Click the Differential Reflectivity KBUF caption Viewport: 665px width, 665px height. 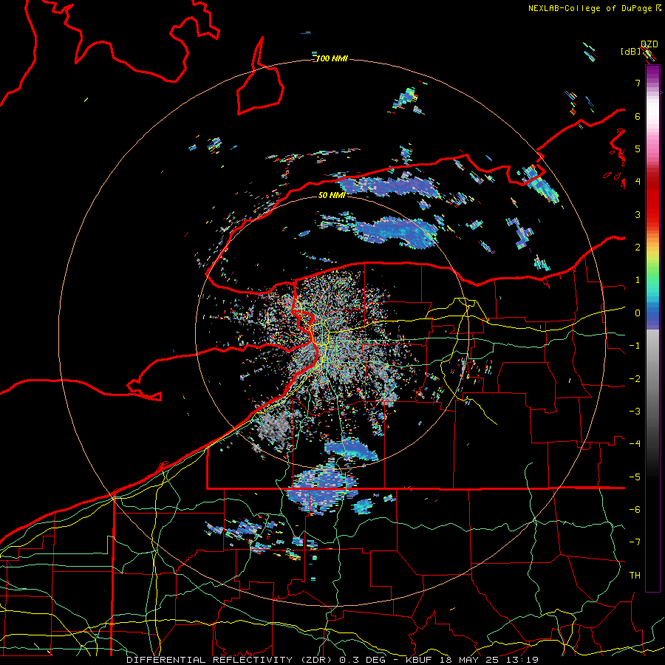(332, 660)
